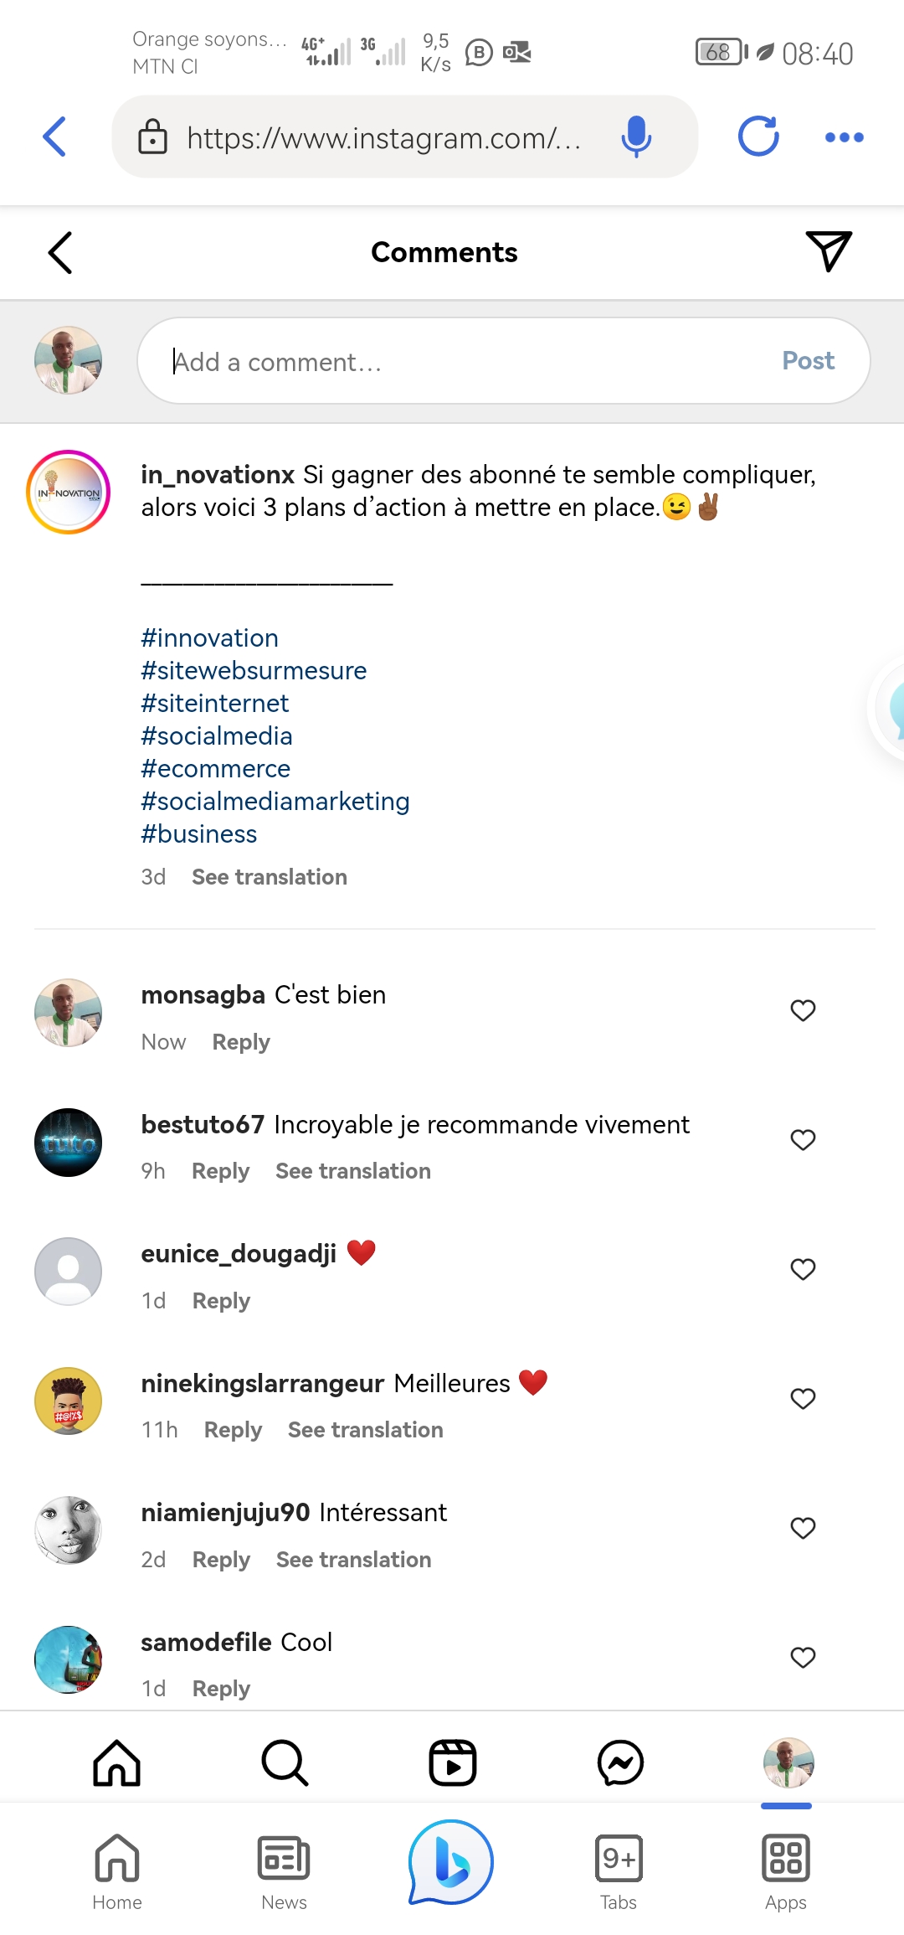This screenshot has height=1935, width=904.
Task: Show translation of ninekingslarrangeur comment
Action: pyautogui.click(x=365, y=1430)
